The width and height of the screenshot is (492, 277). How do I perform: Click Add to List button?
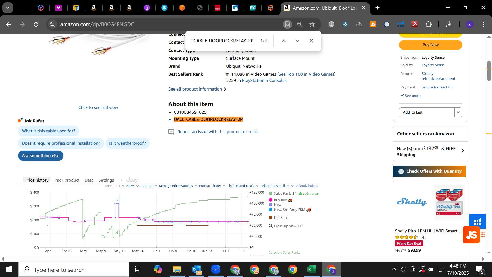coord(427,112)
